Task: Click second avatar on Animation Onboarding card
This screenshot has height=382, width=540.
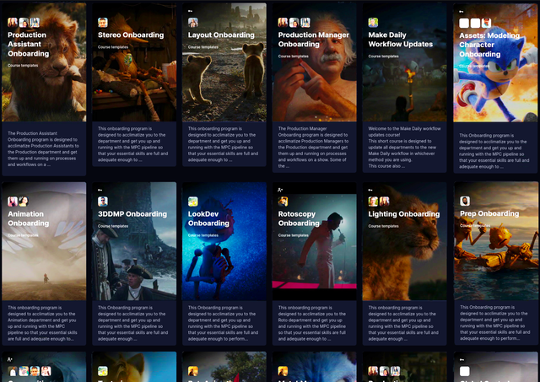Action: coord(24,202)
